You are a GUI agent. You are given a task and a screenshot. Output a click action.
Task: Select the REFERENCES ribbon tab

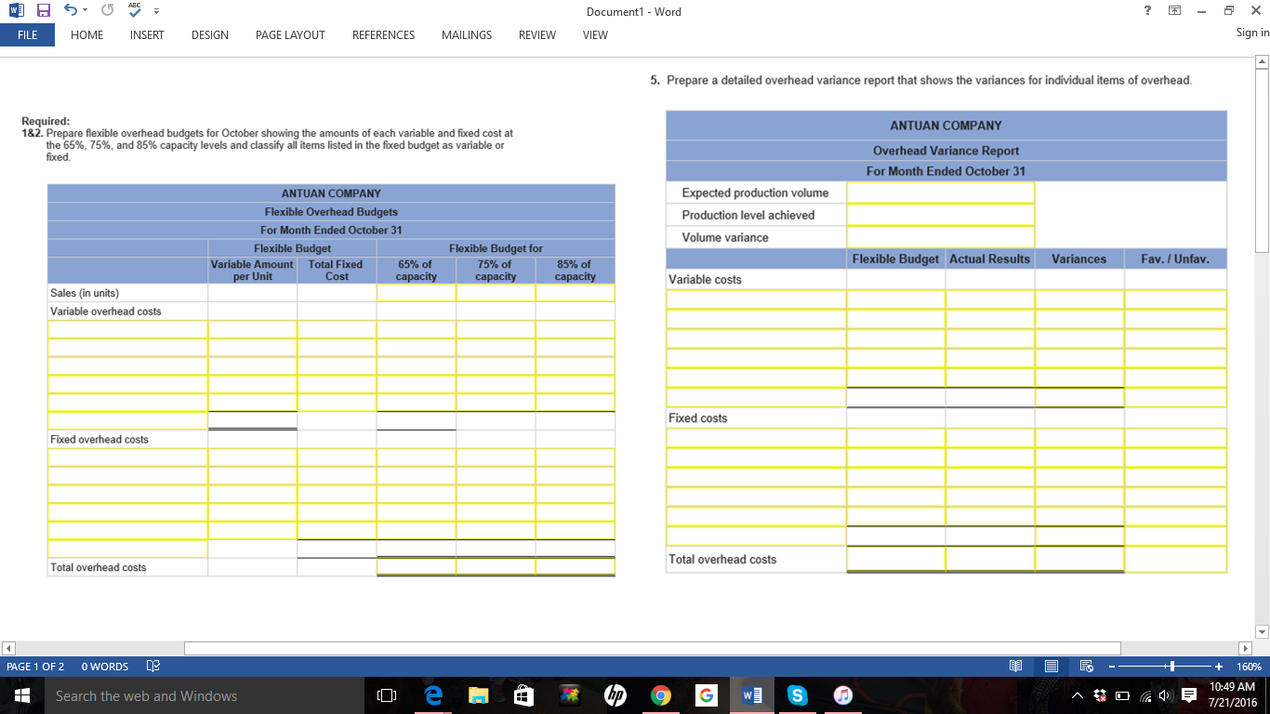383,34
